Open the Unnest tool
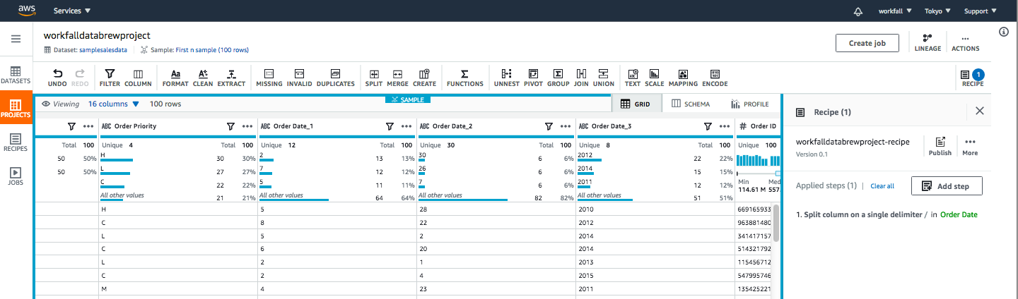The image size is (1018, 299). click(x=506, y=78)
